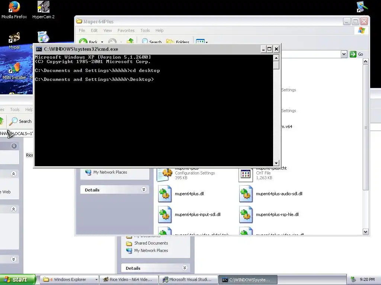Click scroll down arrow of Mupen64Plus file list
This screenshot has width=381, height=285.
click(365, 232)
